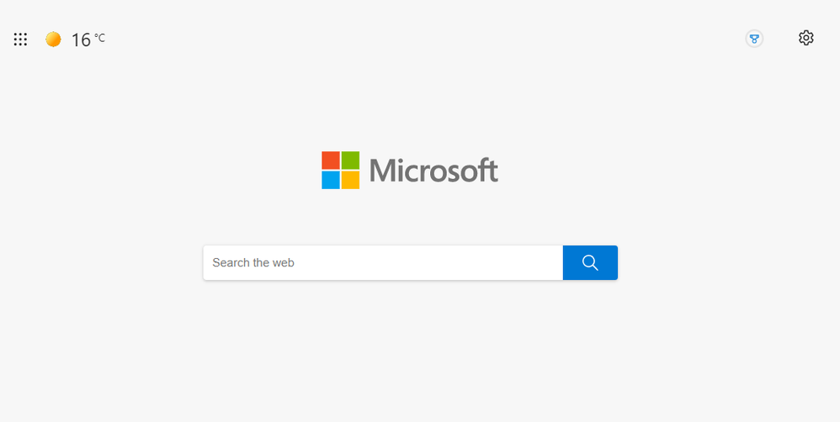The width and height of the screenshot is (840, 422).
Task: Open the app launcher grid icon
Action: [x=20, y=39]
